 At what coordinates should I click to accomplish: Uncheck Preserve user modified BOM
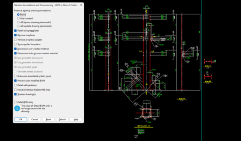tap(15, 80)
